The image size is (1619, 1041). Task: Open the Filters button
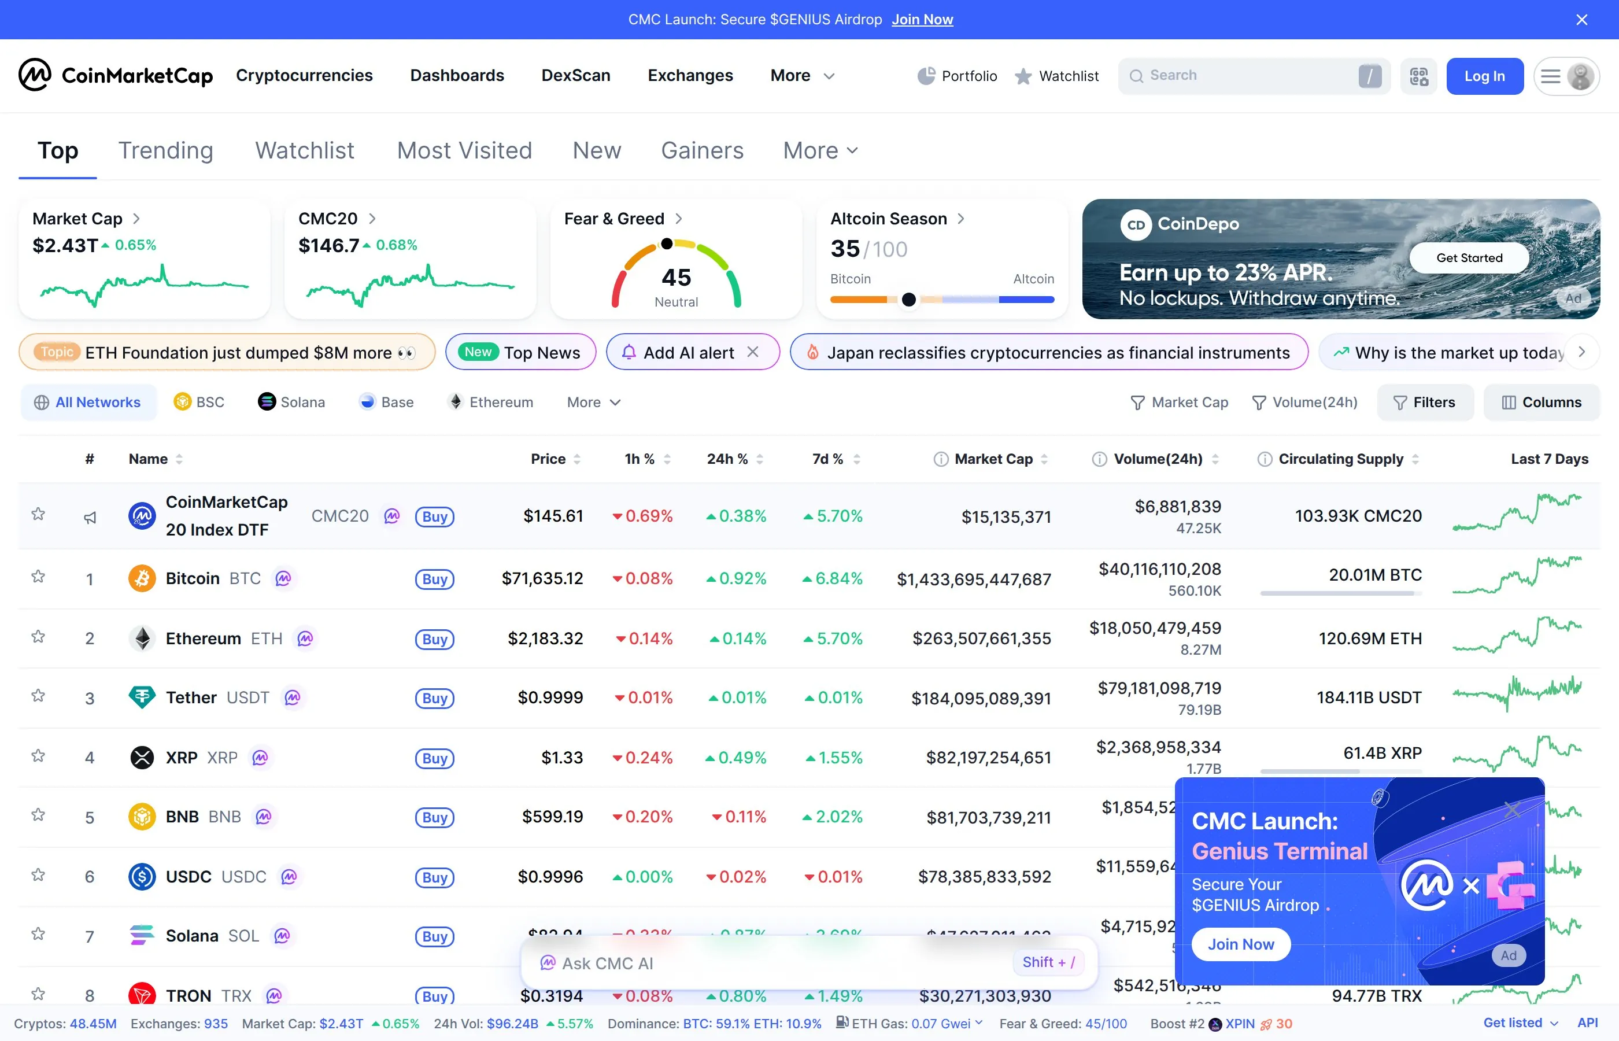(x=1425, y=402)
